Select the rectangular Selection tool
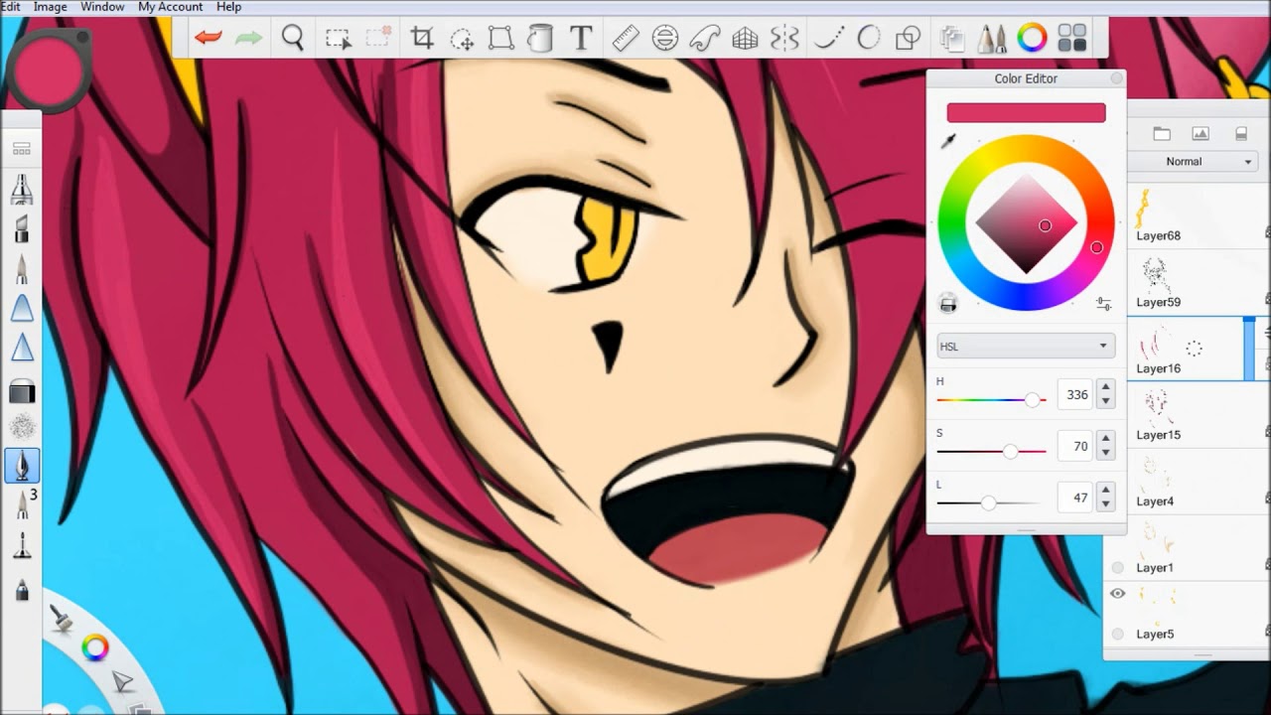 coord(338,39)
